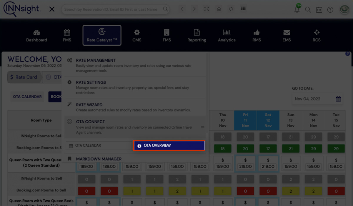Select Tue 15 Nov column header
Screen dimensions: 353x206
[336, 120]
